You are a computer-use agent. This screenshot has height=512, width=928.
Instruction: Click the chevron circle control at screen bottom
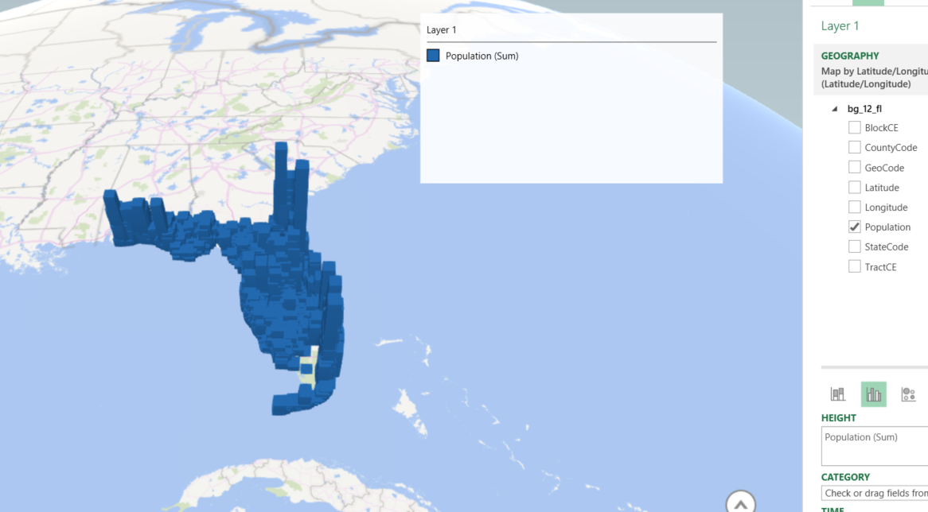(739, 502)
